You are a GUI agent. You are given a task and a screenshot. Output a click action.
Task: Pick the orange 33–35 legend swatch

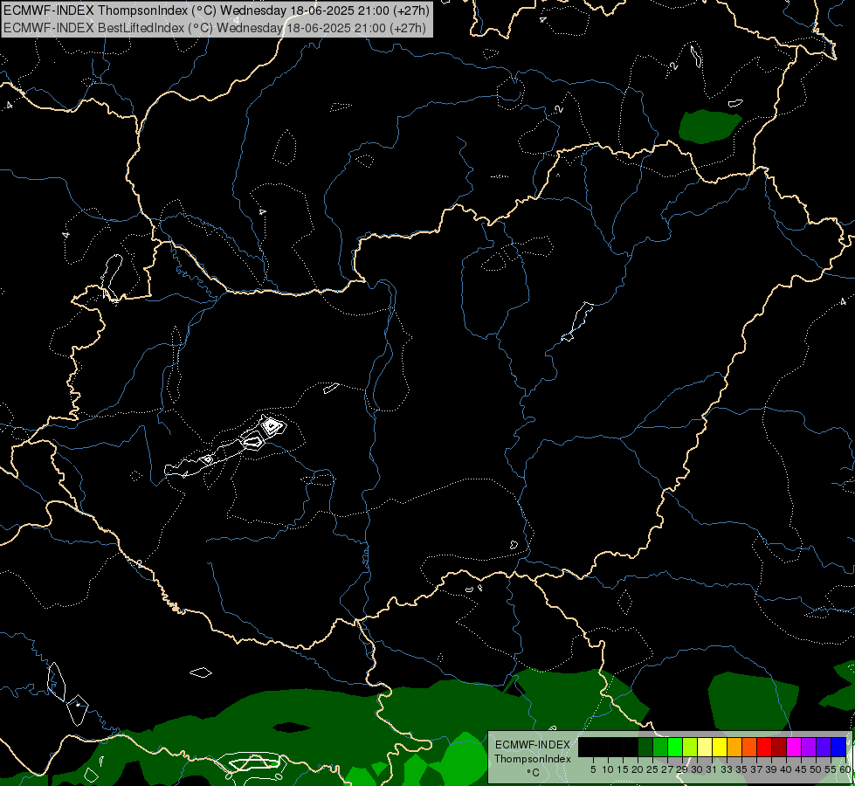point(734,747)
